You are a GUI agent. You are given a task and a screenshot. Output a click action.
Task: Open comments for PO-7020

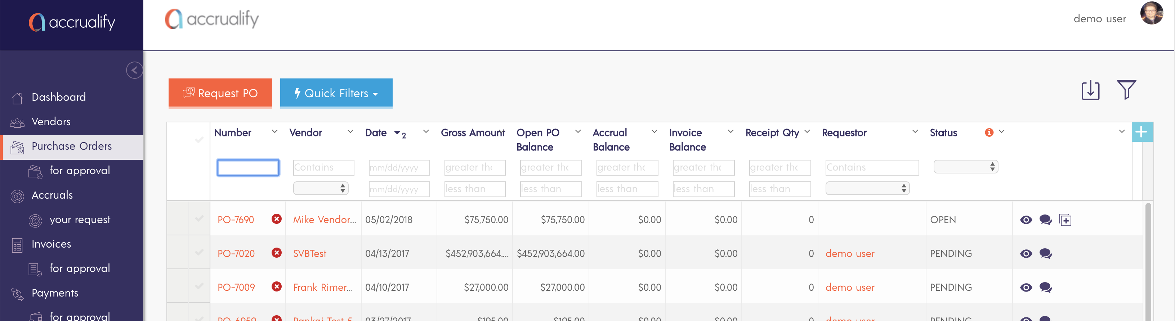pyautogui.click(x=1045, y=254)
